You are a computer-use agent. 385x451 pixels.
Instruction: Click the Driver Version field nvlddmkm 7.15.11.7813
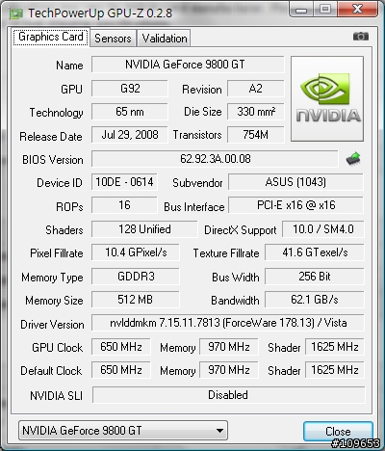click(228, 323)
